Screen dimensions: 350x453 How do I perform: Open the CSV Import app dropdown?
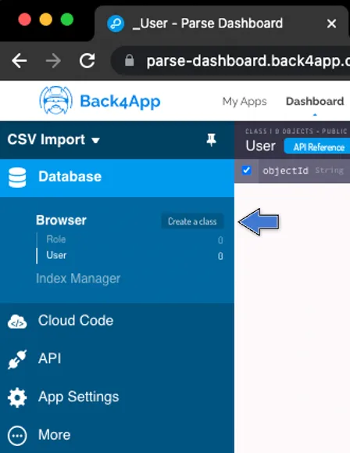click(x=54, y=140)
